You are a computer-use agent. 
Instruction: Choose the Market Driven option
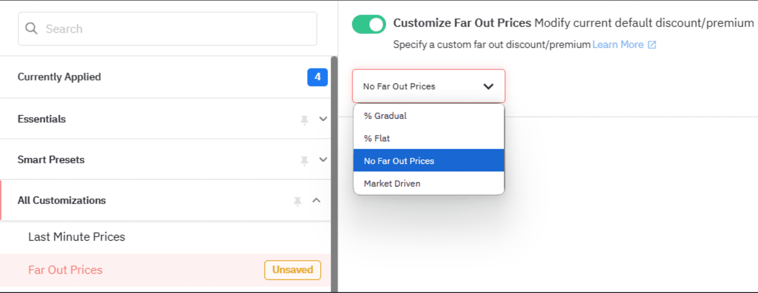(392, 183)
